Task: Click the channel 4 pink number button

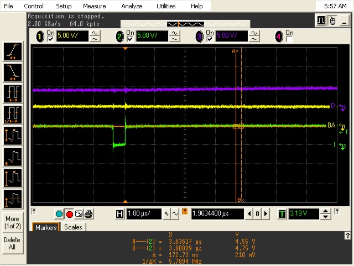Action: (279, 37)
